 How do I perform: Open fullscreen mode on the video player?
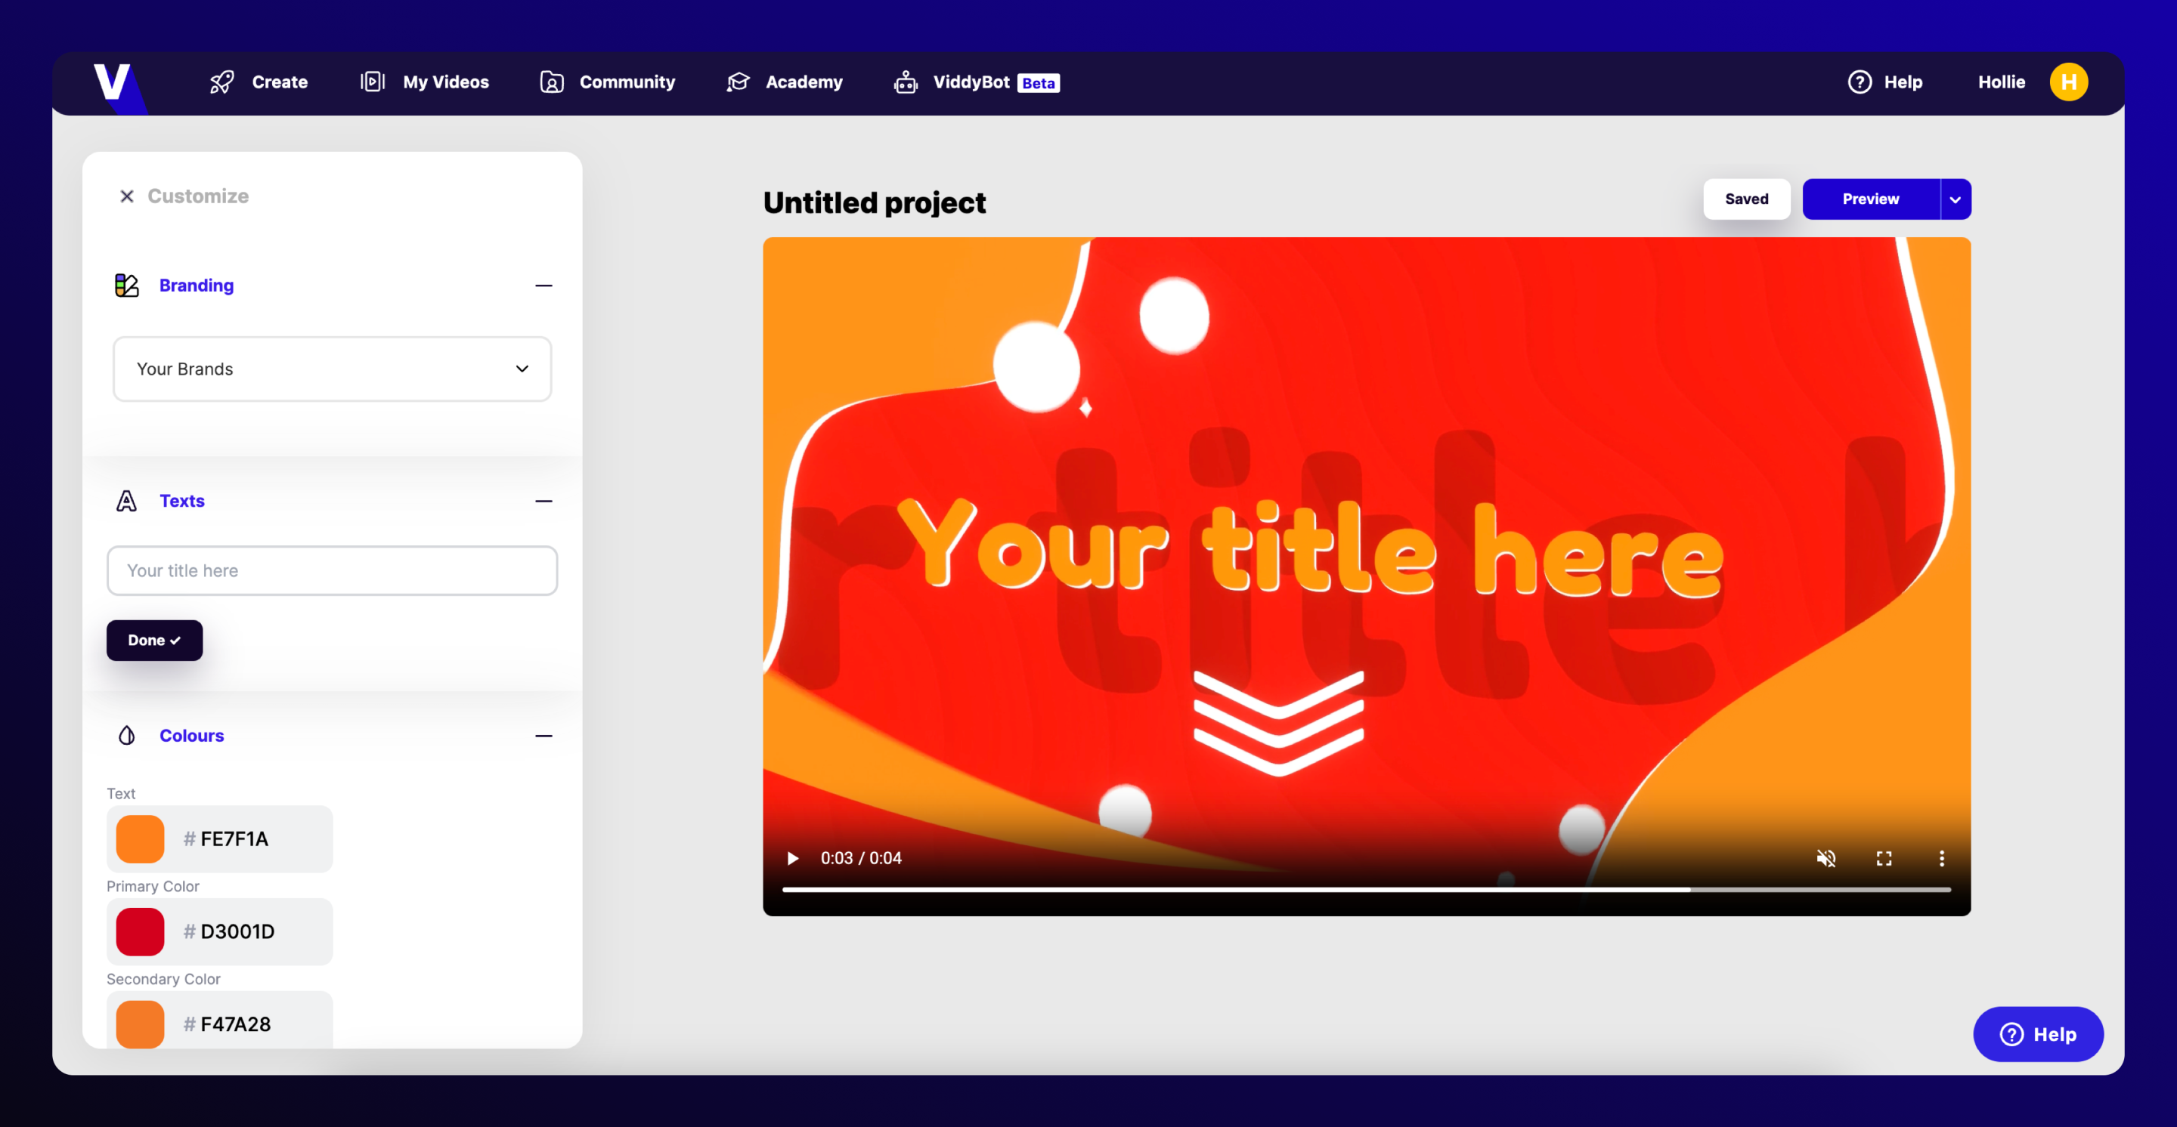click(x=1884, y=859)
